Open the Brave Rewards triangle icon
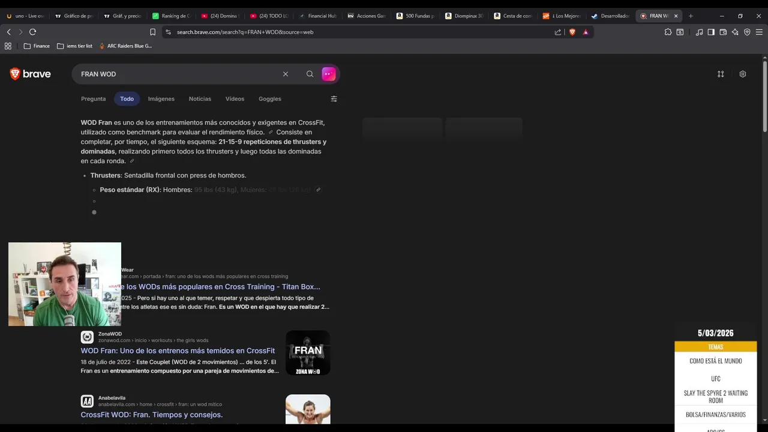Screen dimensions: 768x432 pos(586,32)
